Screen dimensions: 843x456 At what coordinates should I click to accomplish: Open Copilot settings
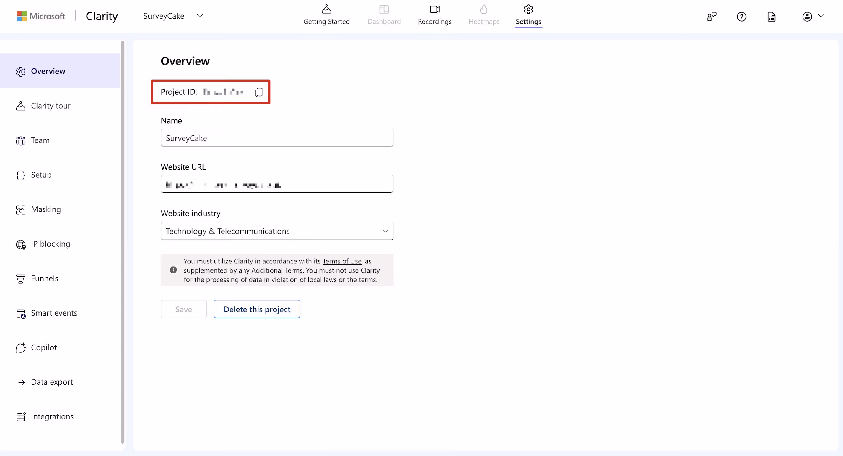click(60, 347)
